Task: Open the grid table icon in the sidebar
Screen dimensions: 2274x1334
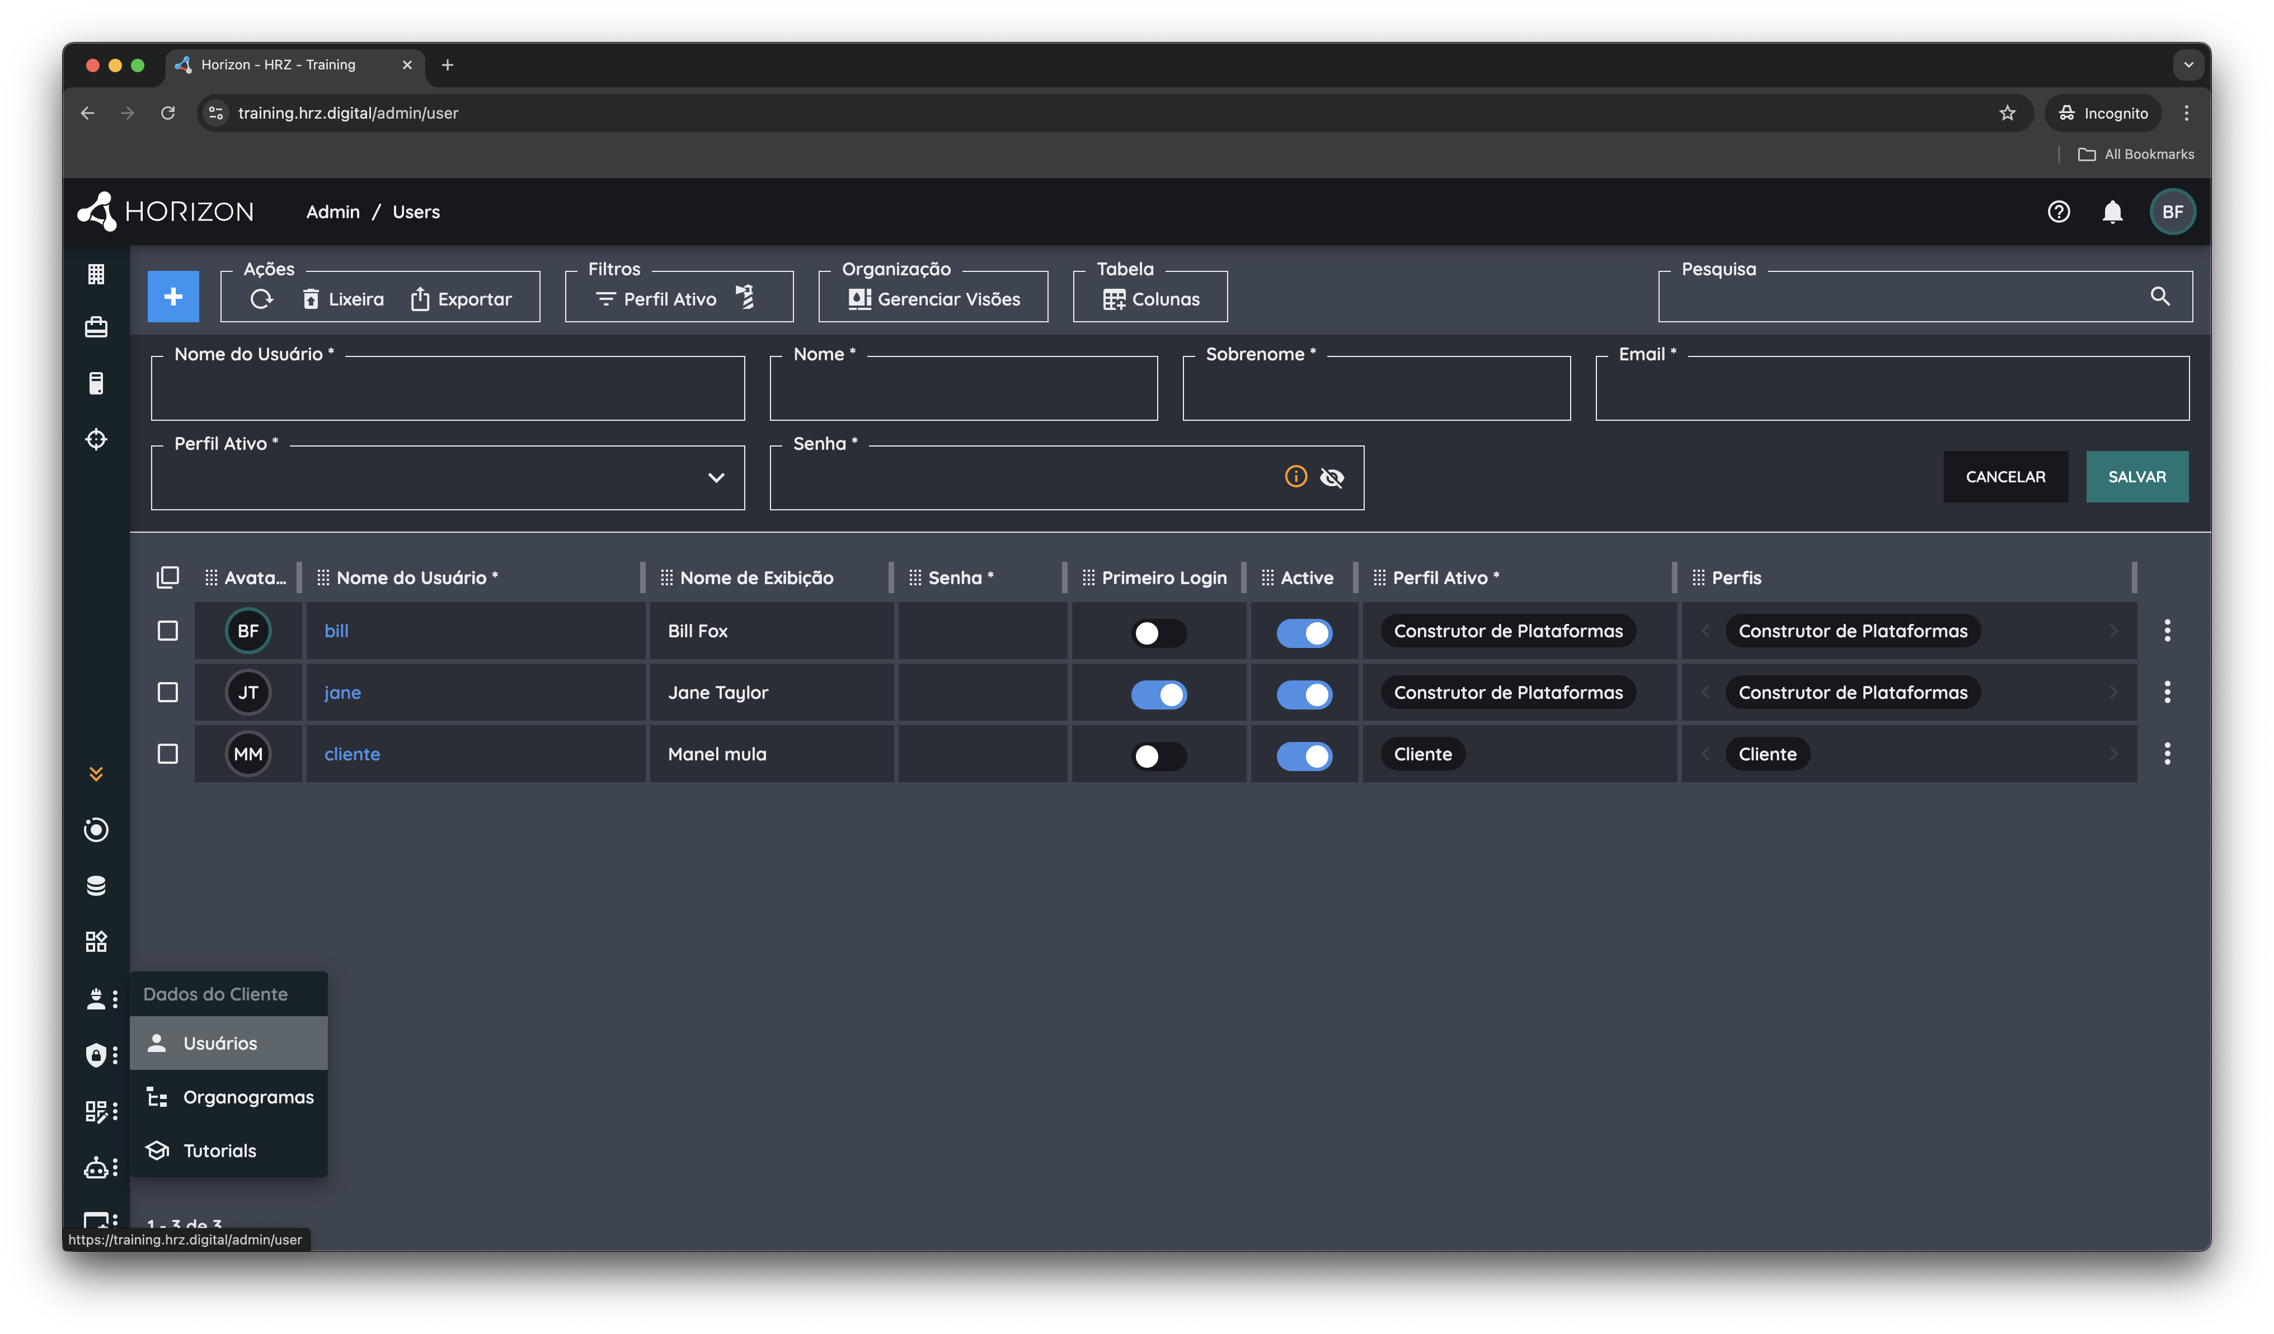Action: [97, 274]
